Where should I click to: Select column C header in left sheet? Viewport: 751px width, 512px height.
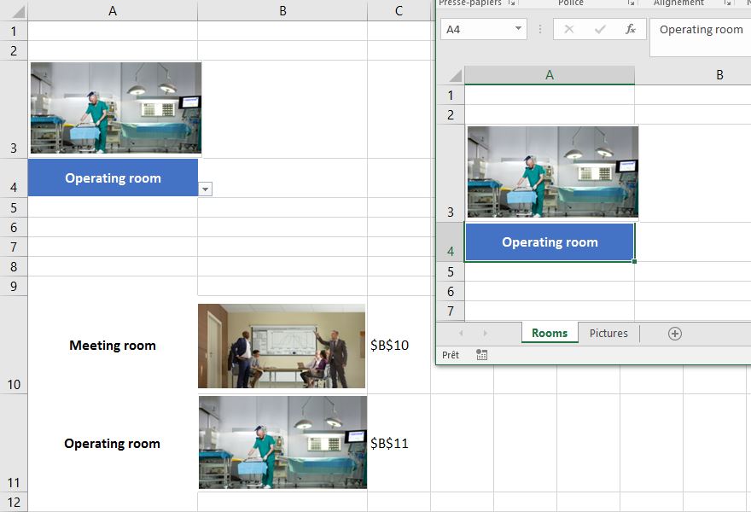(x=399, y=10)
